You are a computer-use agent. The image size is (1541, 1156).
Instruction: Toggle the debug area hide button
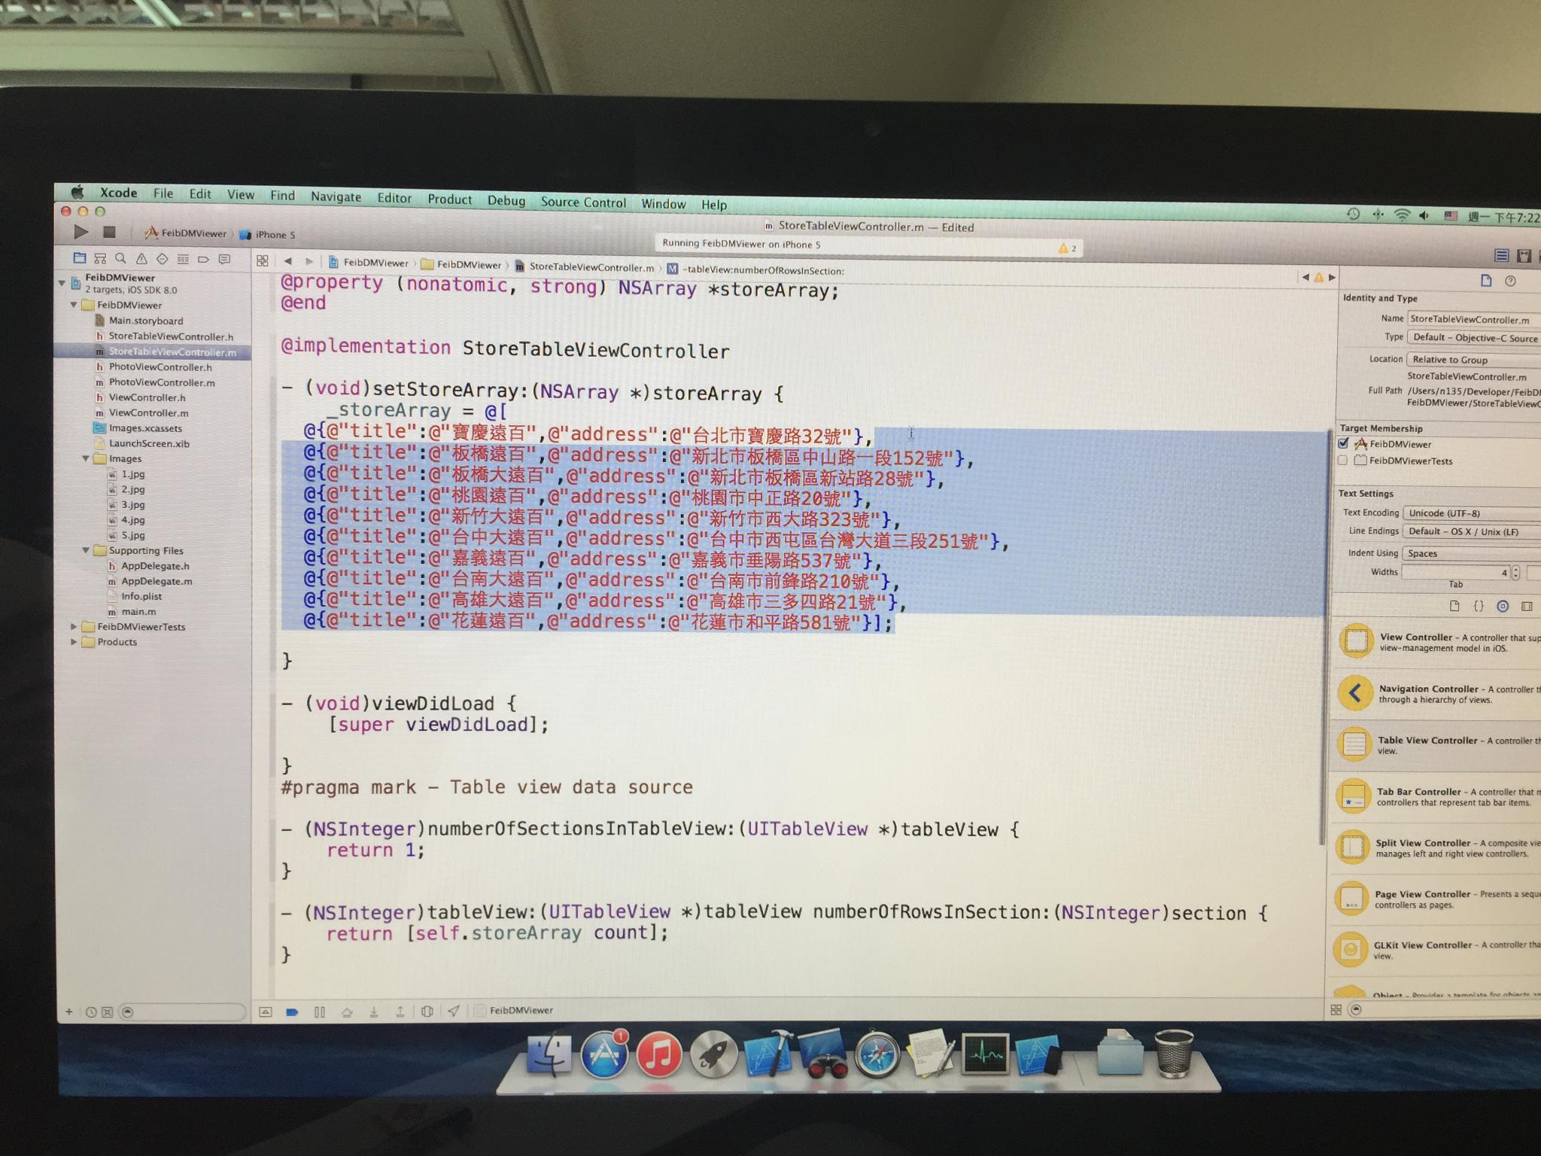pyautogui.click(x=266, y=1012)
